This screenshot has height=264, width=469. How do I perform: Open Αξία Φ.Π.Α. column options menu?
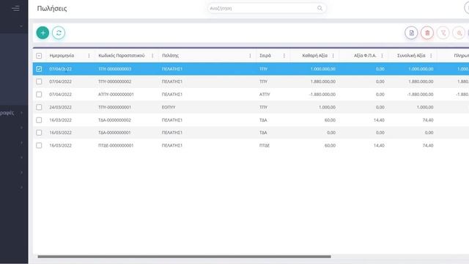[x=382, y=56]
